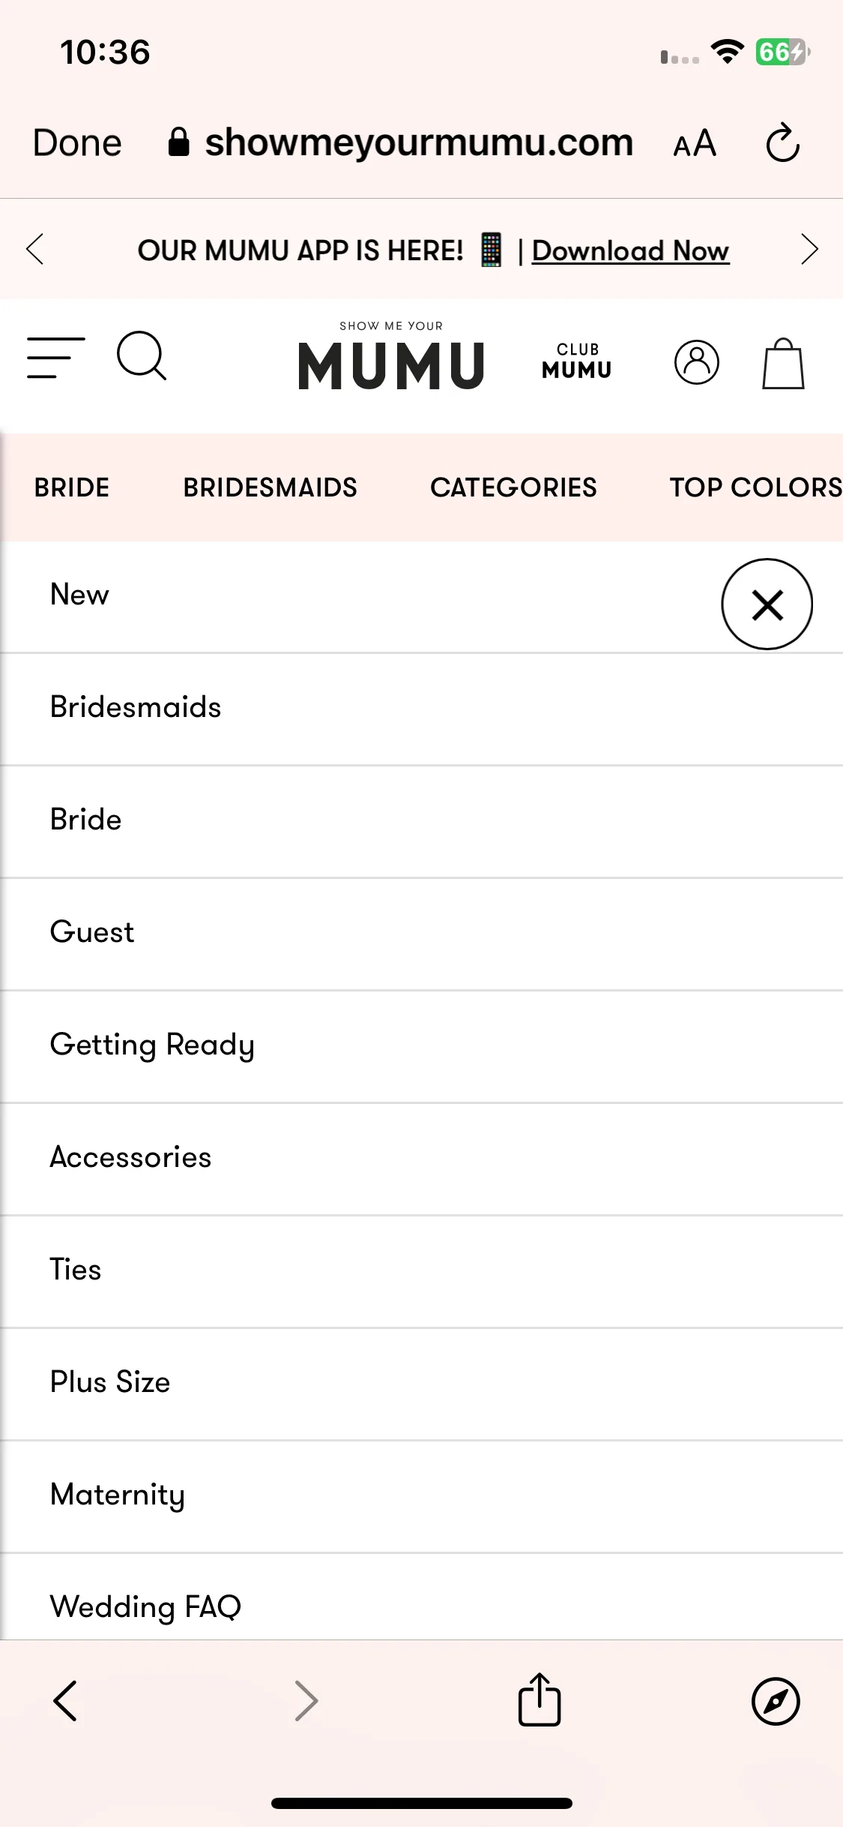The image size is (843, 1827).
Task: Tap the Club Mumu logo
Action: [x=577, y=361]
